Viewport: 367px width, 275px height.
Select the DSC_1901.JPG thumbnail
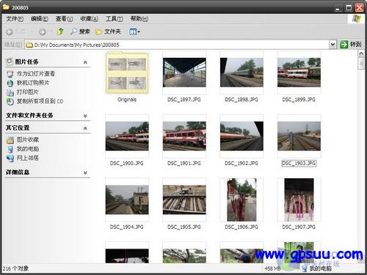click(x=184, y=136)
